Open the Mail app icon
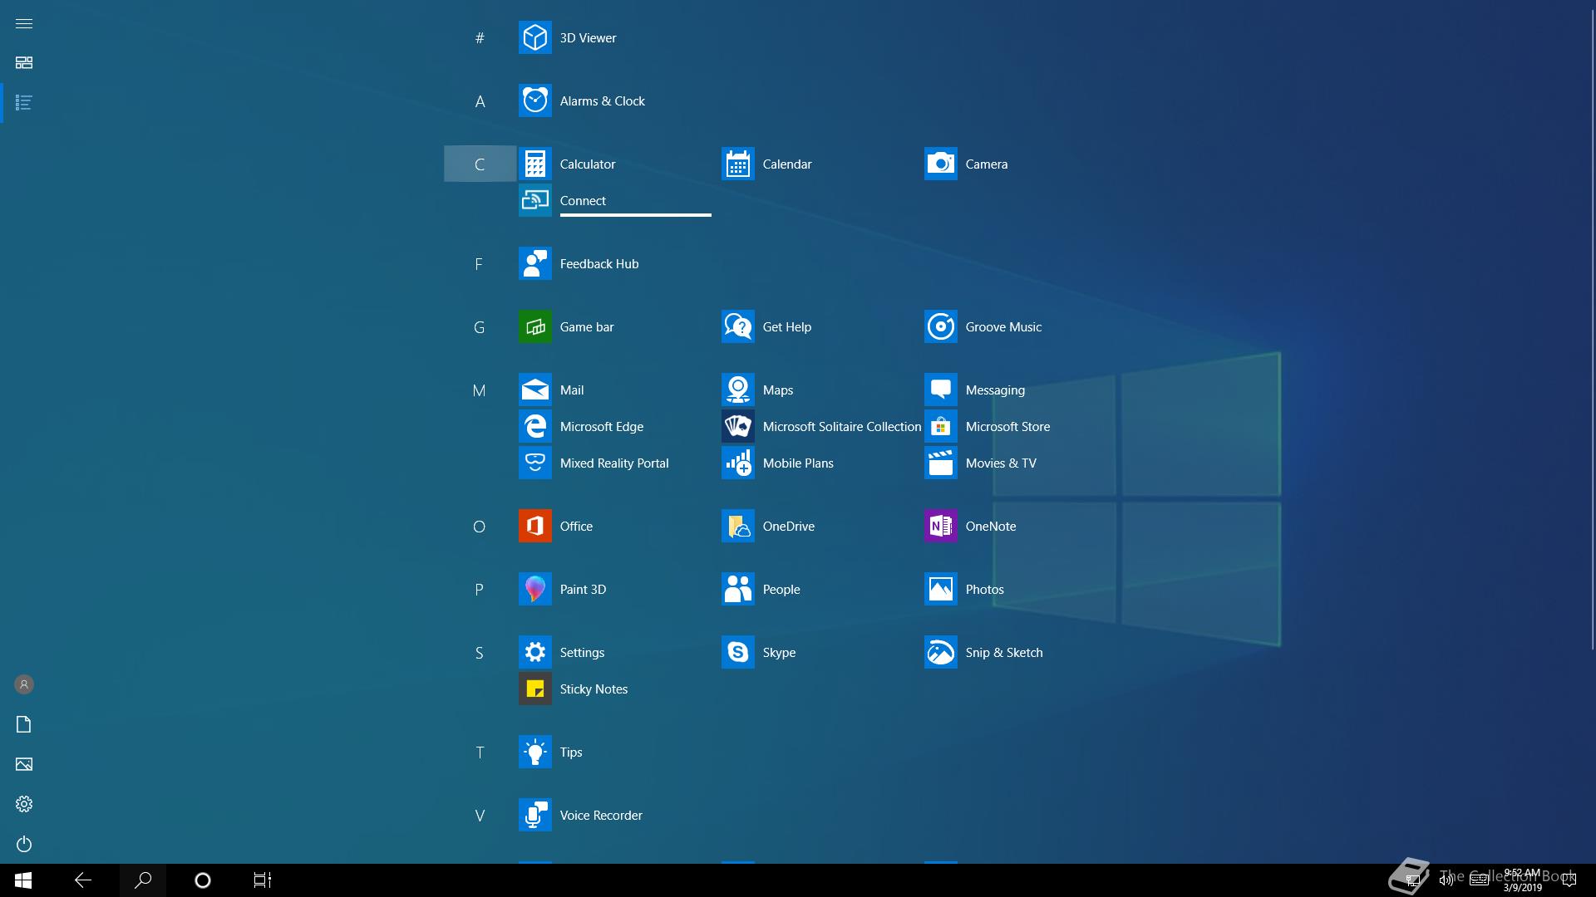The height and width of the screenshot is (897, 1596). pyautogui.click(x=534, y=390)
